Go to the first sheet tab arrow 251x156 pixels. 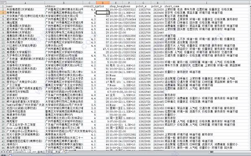pos(2,152)
